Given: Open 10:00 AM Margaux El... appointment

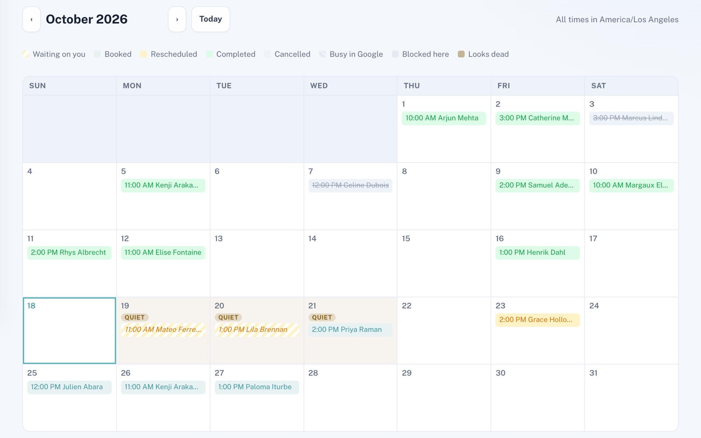Looking at the screenshot, I should [x=631, y=185].
